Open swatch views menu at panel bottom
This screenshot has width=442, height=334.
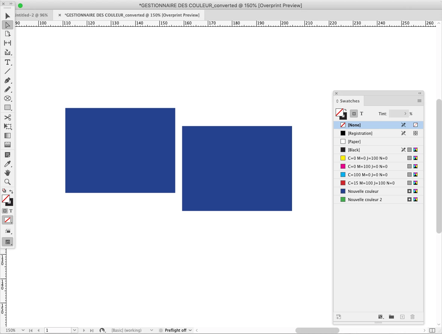(x=381, y=317)
